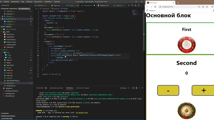214x120 pixels.
Task: Click the kill terminal trash icon
Action: (136, 88)
